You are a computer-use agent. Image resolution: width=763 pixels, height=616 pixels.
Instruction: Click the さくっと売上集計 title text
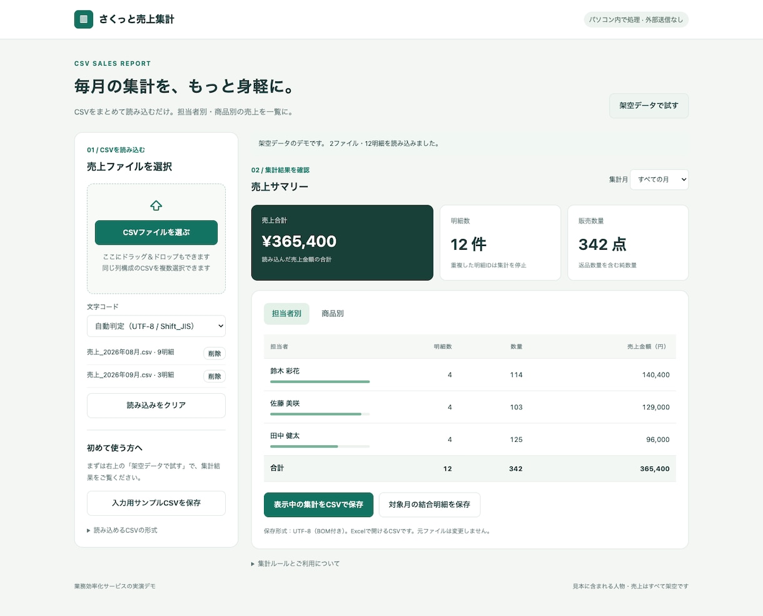tap(136, 19)
